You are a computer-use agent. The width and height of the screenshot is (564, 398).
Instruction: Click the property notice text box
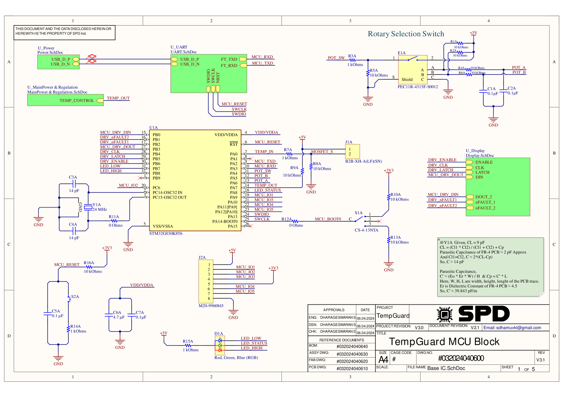65,33
